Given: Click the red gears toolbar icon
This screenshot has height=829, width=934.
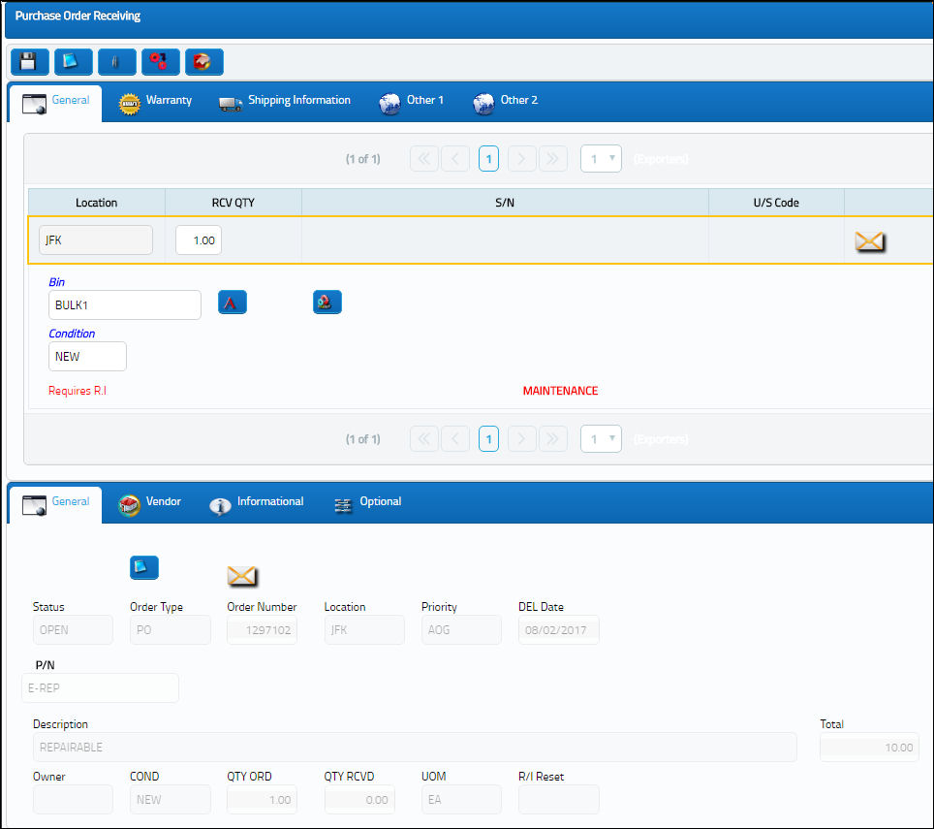Looking at the screenshot, I should tap(160, 62).
